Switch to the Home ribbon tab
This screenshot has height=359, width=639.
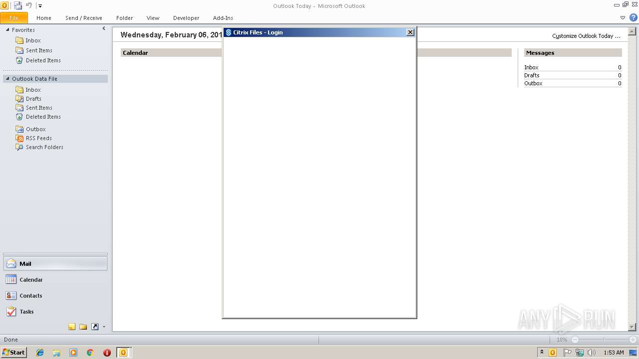[x=44, y=18]
